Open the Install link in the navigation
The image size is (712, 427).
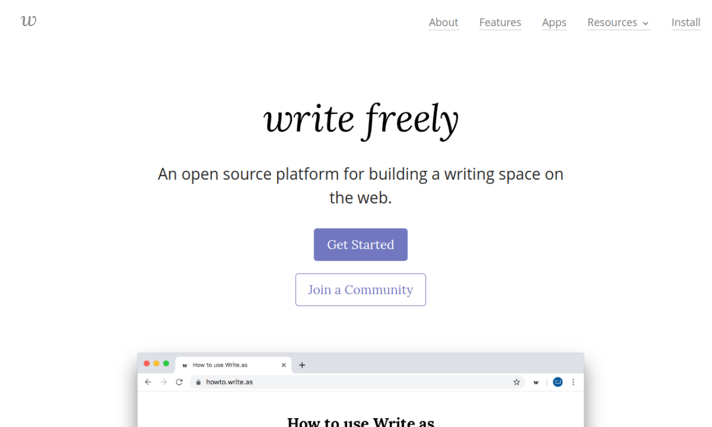coord(685,23)
